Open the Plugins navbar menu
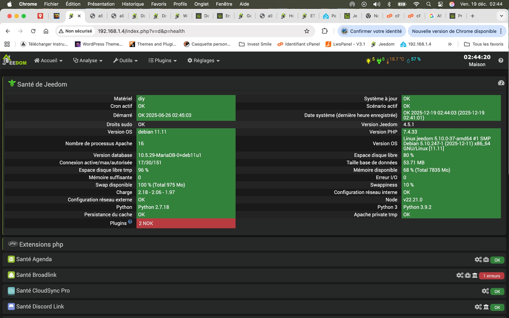This screenshot has width=509, height=318. (162, 60)
